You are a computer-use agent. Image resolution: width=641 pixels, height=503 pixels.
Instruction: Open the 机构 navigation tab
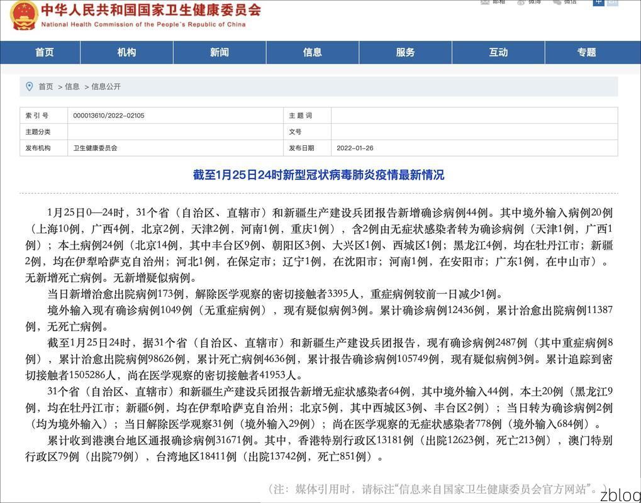tap(126, 53)
